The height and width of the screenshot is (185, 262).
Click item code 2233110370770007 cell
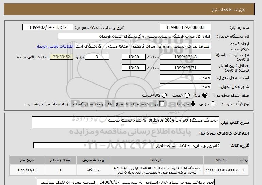click(221, 170)
